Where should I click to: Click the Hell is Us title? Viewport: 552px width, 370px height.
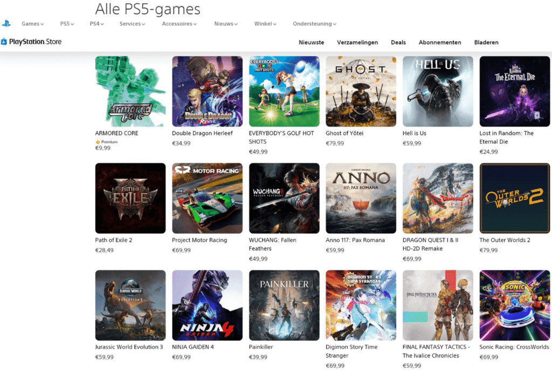(415, 134)
